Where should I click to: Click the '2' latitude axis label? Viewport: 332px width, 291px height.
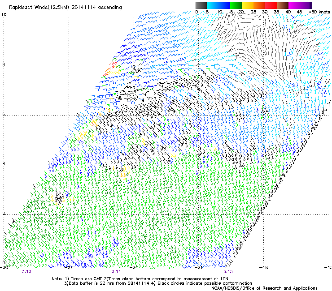pos(4,214)
